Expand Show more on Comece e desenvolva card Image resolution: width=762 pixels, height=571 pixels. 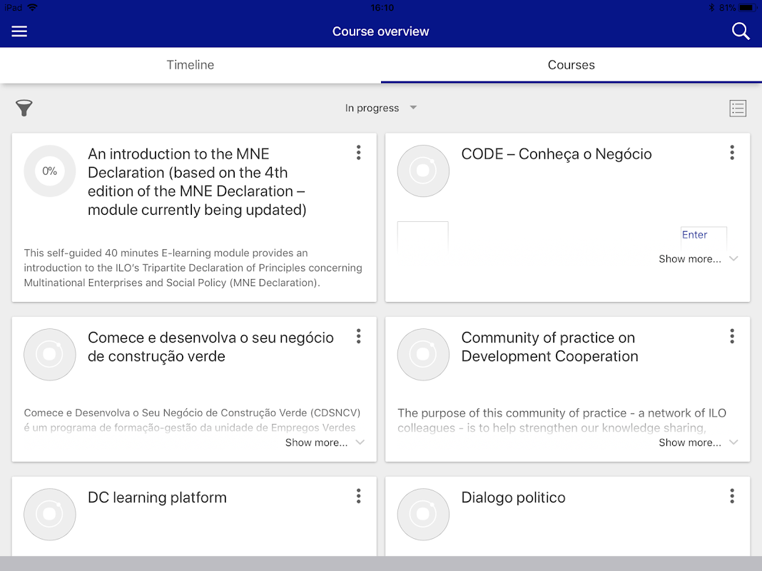324,443
